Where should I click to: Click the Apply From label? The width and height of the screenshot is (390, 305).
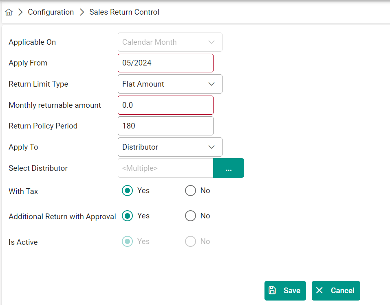[x=28, y=63]
